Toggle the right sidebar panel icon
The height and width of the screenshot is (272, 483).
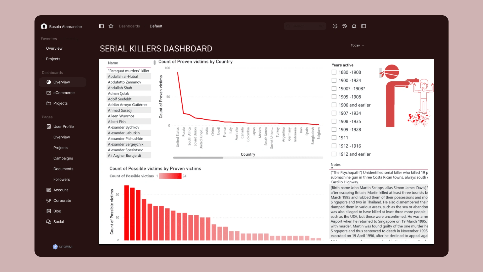pyautogui.click(x=364, y=26)
